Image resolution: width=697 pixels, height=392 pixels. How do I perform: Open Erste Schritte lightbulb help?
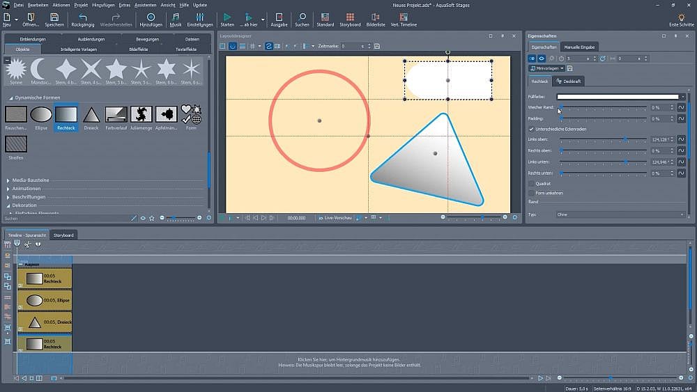(681, 17)
